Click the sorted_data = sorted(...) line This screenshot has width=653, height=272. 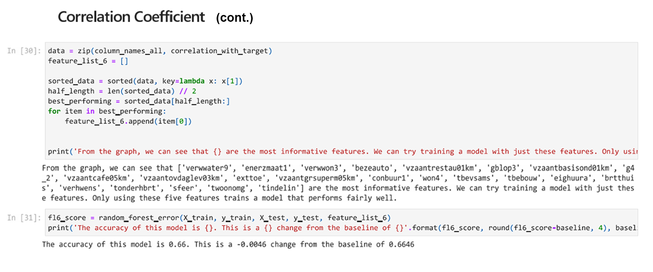point(145,81)
